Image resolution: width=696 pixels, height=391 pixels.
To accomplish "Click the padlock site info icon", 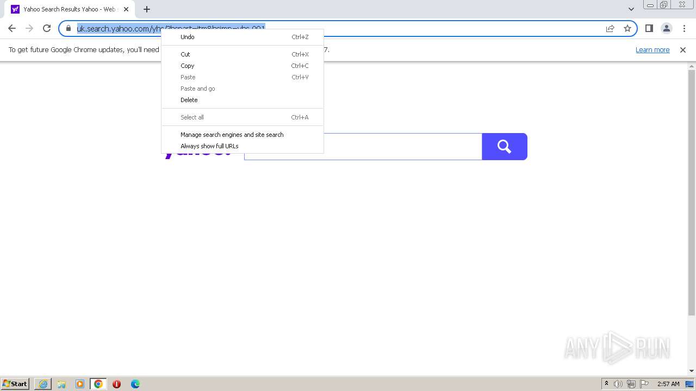I will [69, 28].
